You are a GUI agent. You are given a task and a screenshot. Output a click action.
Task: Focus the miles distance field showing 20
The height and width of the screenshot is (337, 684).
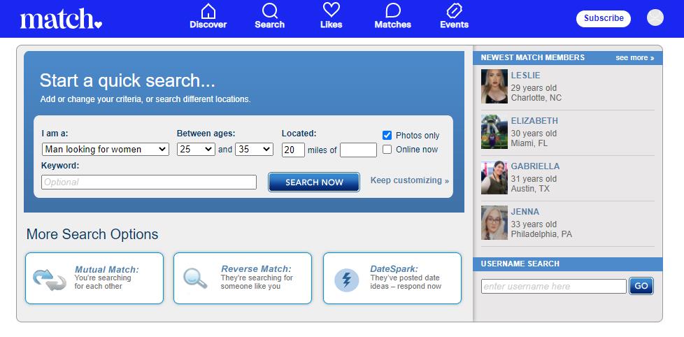point(293,150)
